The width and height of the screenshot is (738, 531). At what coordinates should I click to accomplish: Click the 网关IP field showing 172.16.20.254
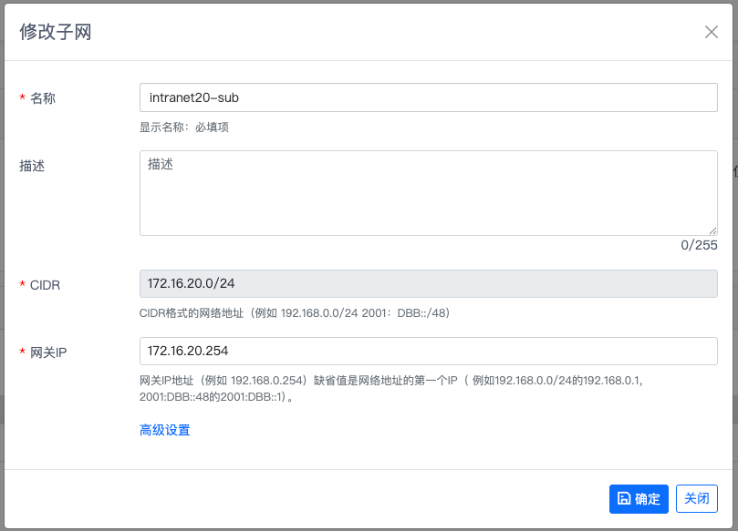point(428,351)
